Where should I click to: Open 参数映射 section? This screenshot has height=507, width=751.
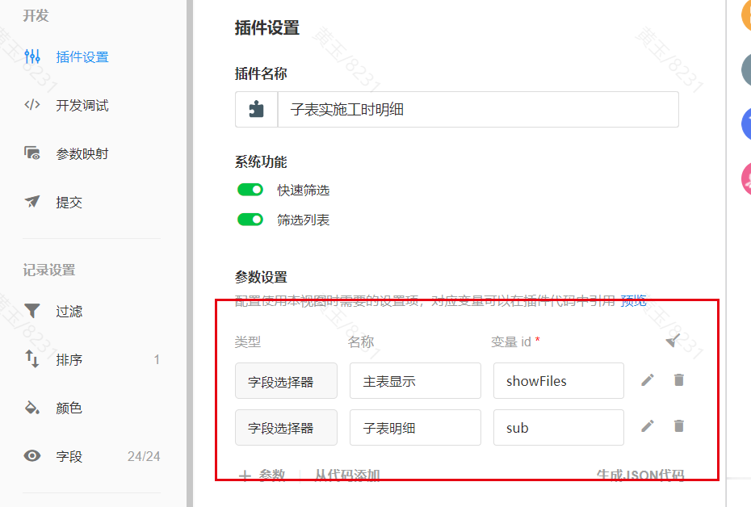[82, 153]
